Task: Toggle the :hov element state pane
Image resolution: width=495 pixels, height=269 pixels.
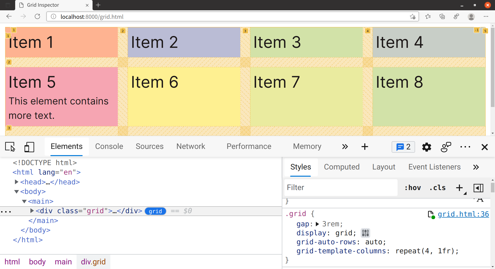Action: (x=412, y=187)
